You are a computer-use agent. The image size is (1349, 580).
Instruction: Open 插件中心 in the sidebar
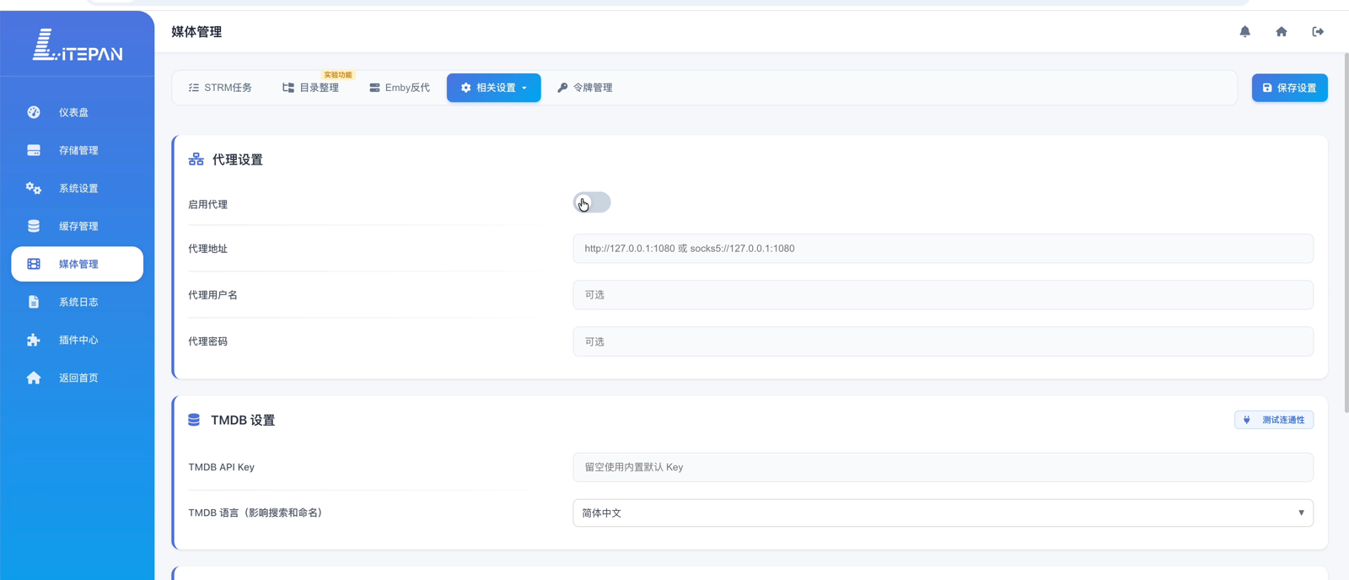pos(78,340)
